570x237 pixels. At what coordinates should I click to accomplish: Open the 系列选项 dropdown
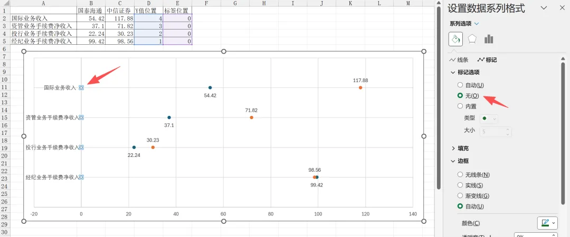tap(464, 24)
